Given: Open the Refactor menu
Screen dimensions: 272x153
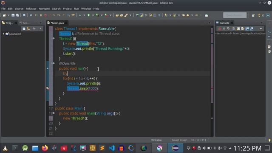Looking at the screenshot, I should click(x=31, y=8).
